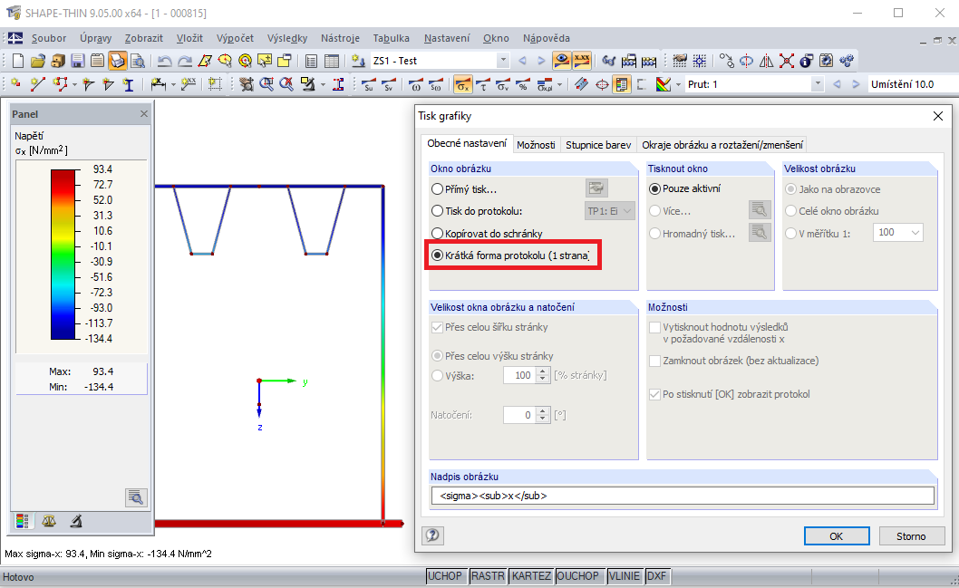The height and width of the screenshot is (588, 959).
Task: Click the percent stress ratio icon
Action: coord(522,84)
